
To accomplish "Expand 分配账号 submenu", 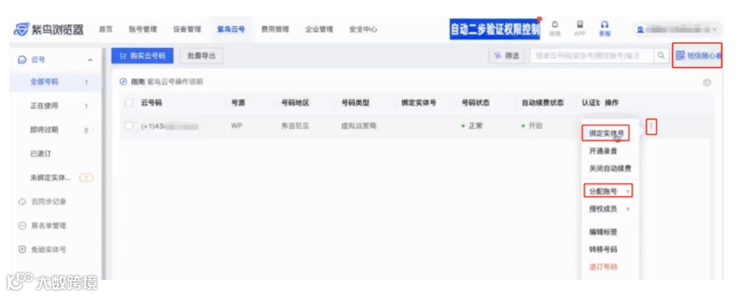I will pyautogui.click(x=608, y=191).
